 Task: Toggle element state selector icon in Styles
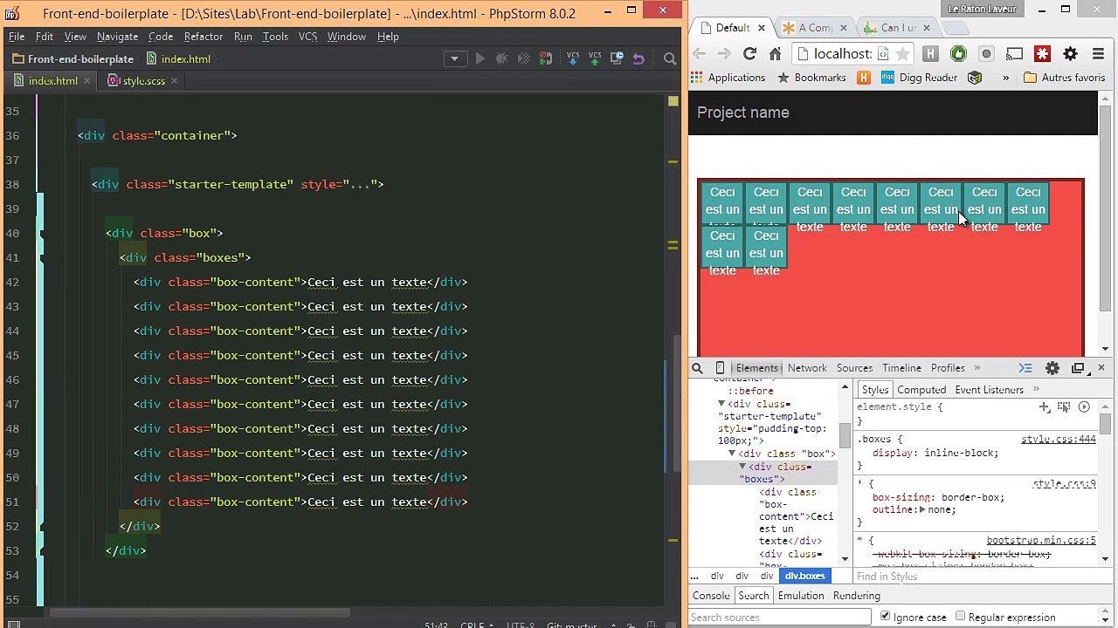(1064, 407)
